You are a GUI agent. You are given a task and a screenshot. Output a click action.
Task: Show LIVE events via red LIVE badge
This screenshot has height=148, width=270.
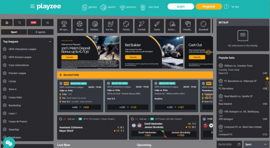click(x=33, y=23)
